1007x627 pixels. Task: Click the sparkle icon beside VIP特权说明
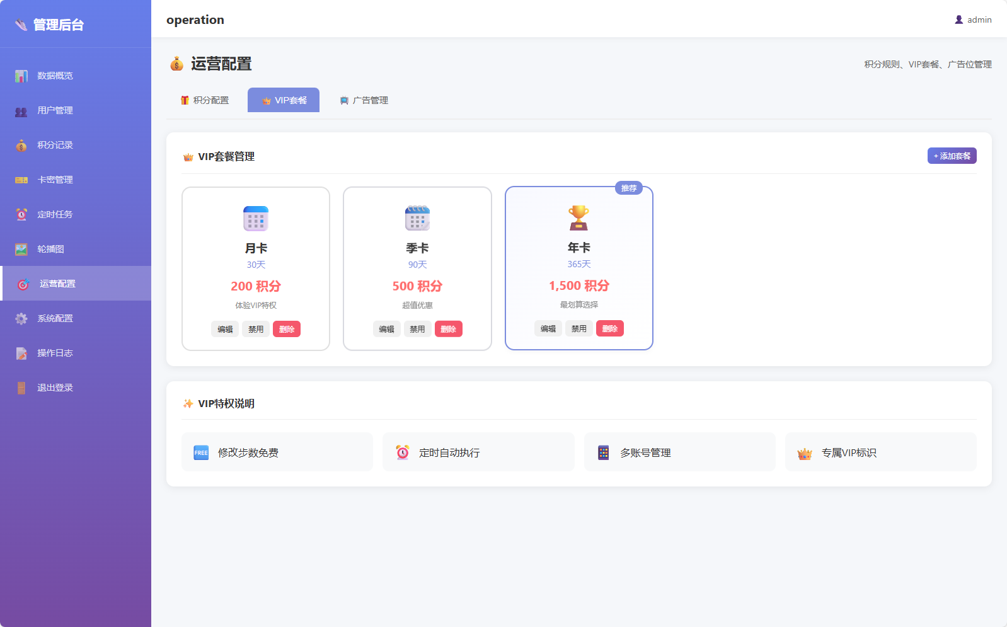[188, 404]
